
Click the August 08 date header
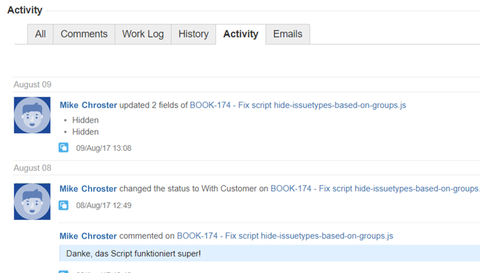click(33, 168)
